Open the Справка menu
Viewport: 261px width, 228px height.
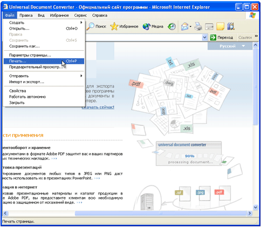pos(100,15)
